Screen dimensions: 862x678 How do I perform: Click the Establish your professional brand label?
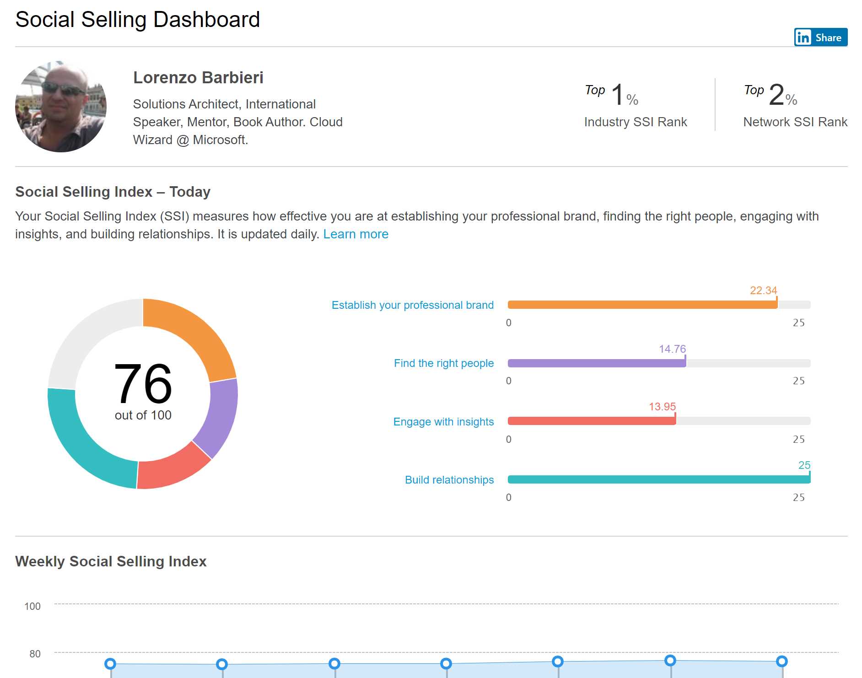tap(413, 305)
